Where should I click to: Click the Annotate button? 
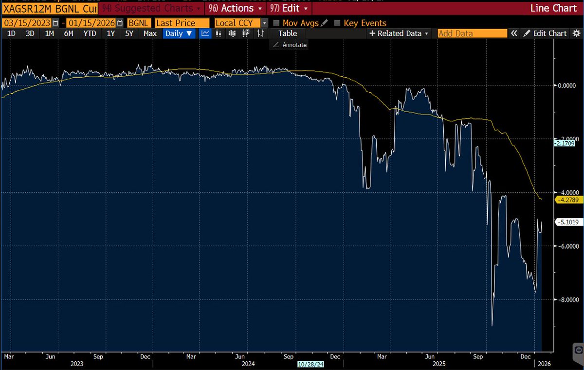point(290,45)
